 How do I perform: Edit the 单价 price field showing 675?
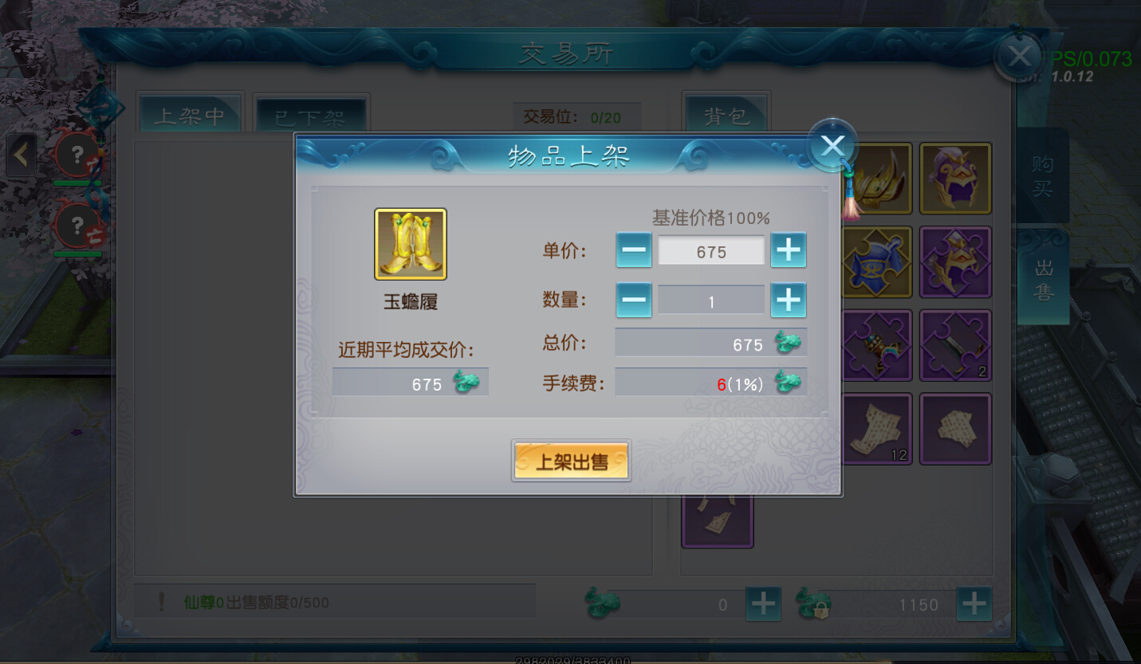pos(711,251)
